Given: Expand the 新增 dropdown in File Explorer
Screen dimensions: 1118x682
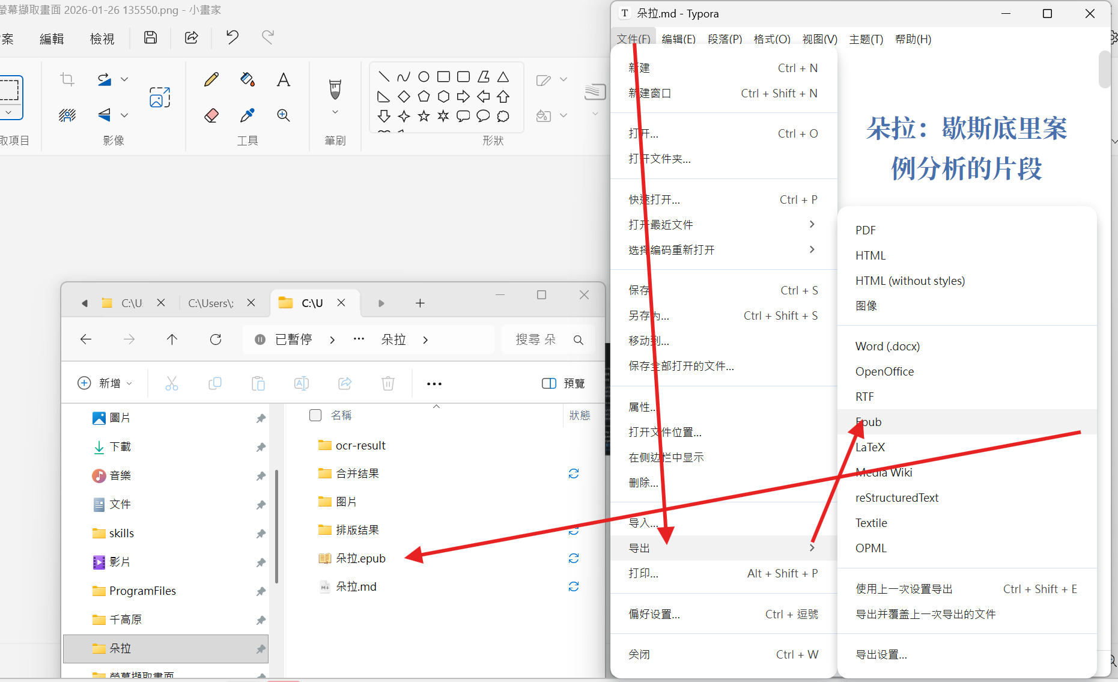Looking at the screenshot, I should tap(130, 383).
